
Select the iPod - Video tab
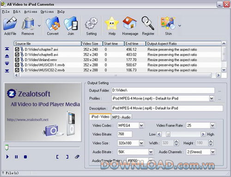click(100, 117)
